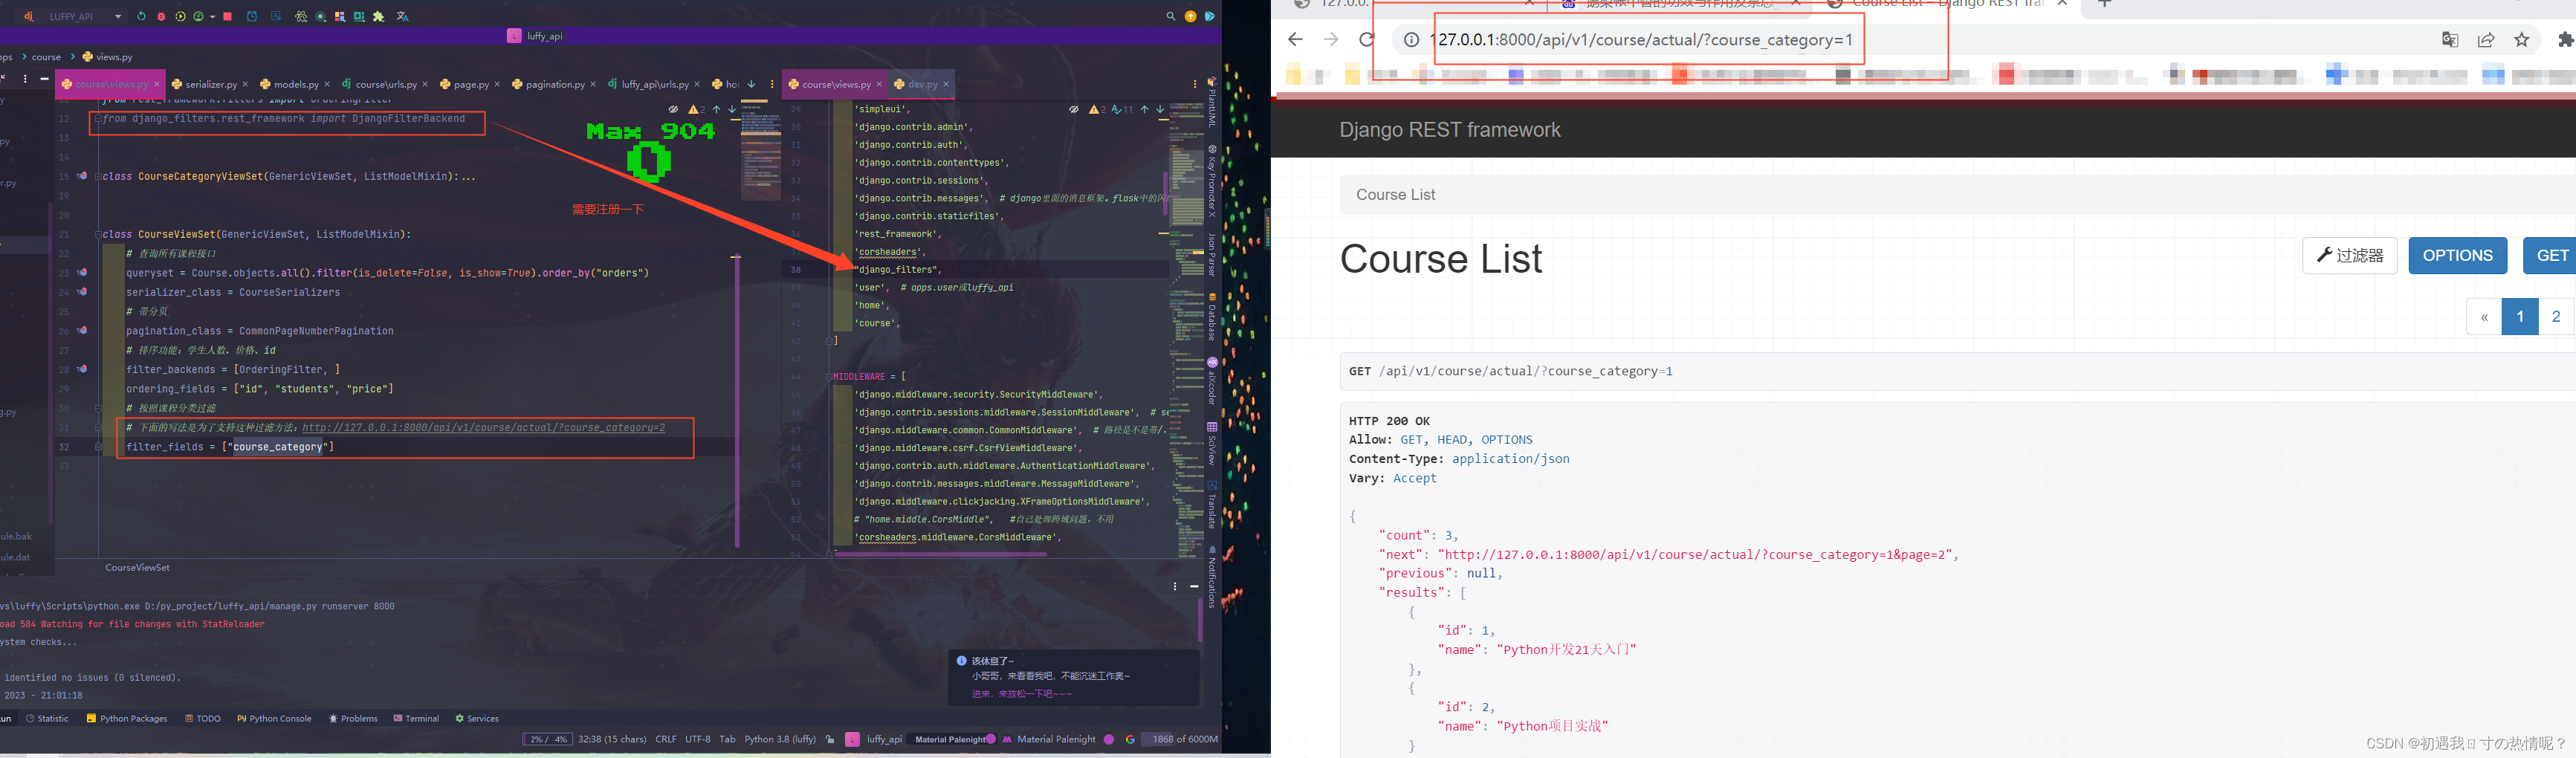
Task: Expand the arrow next to profiler icon
Action: [212, 16]
